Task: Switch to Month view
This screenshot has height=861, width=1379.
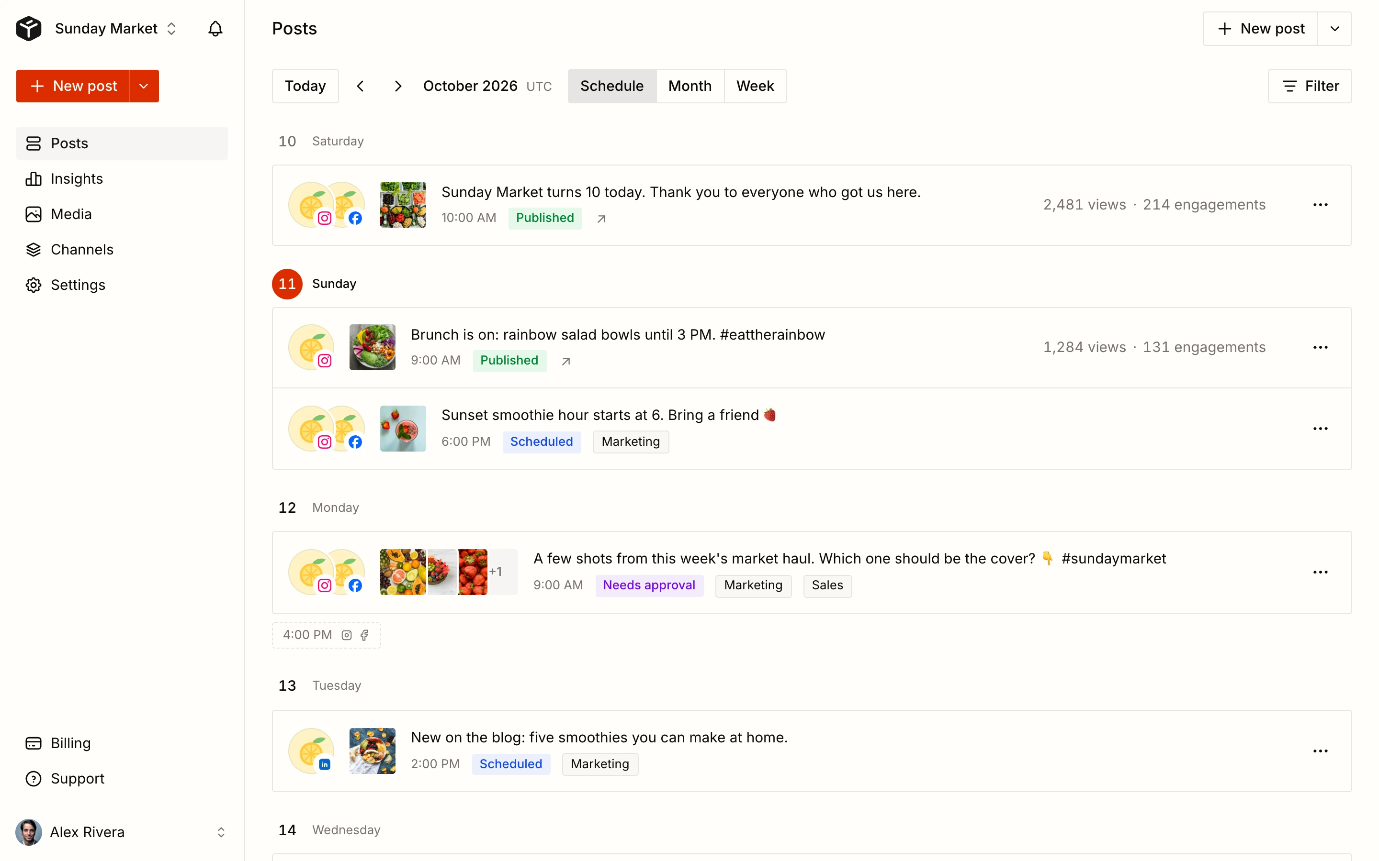Action: [689, 86]
